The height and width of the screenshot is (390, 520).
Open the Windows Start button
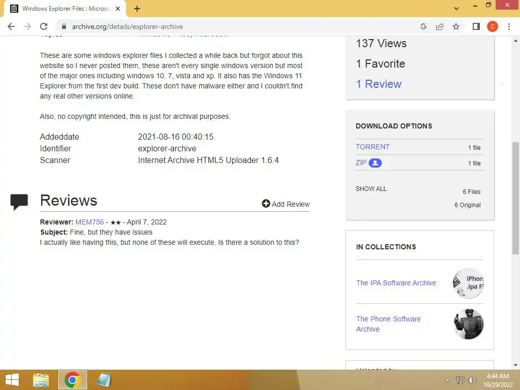[x=12, y=380]
